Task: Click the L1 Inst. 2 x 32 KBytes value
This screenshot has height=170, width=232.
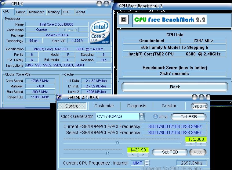Action: tap(96, 86)
